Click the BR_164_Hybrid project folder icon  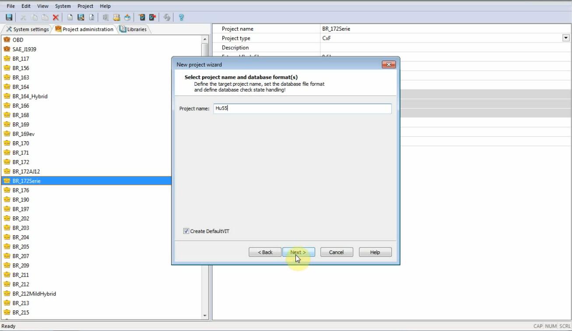(x=7, y=96)
